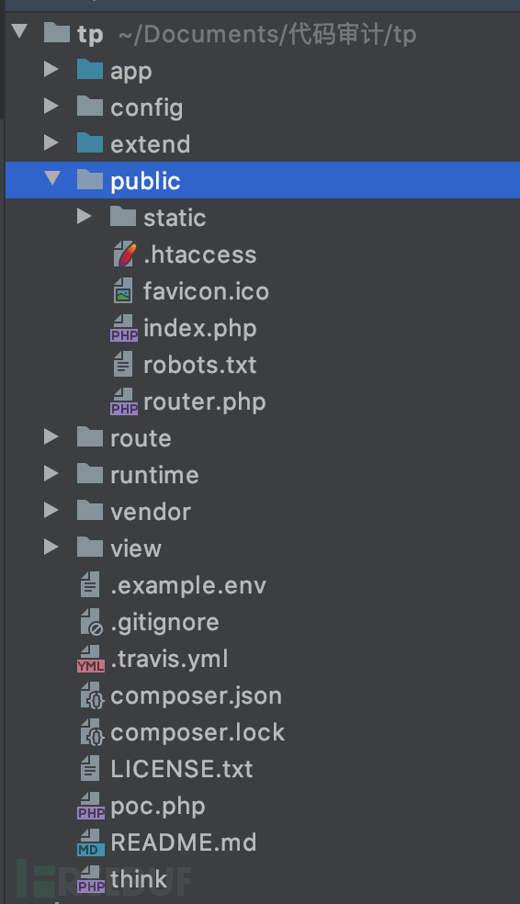
Task: Select the think file entry
Action: 139,880
